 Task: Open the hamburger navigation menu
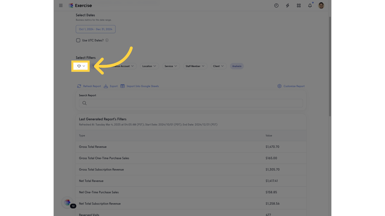(61, 5)
